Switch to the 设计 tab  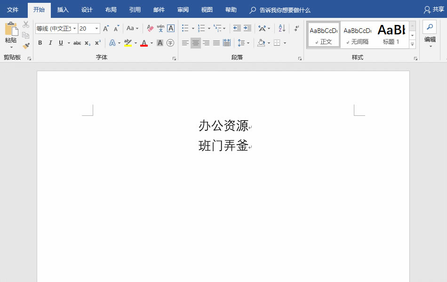[x=87, y=10]
